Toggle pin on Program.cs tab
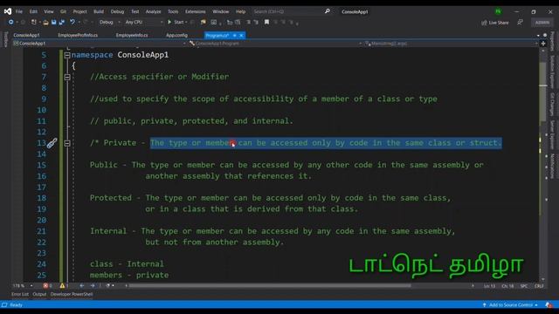Screen dimensions: 559x314 pos(235,35)
